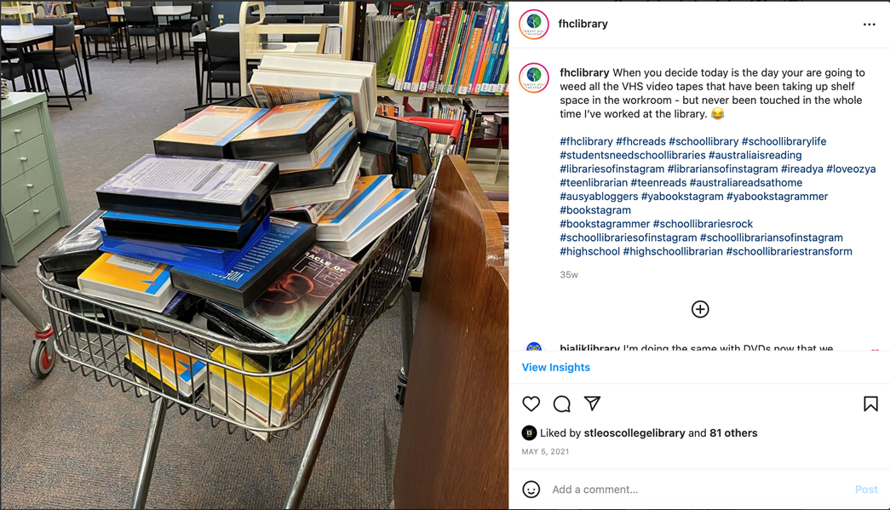The width and height of the screenshot is (890, 510).
Task: Load more comments with the plus circle
Action: pos(700,309)
